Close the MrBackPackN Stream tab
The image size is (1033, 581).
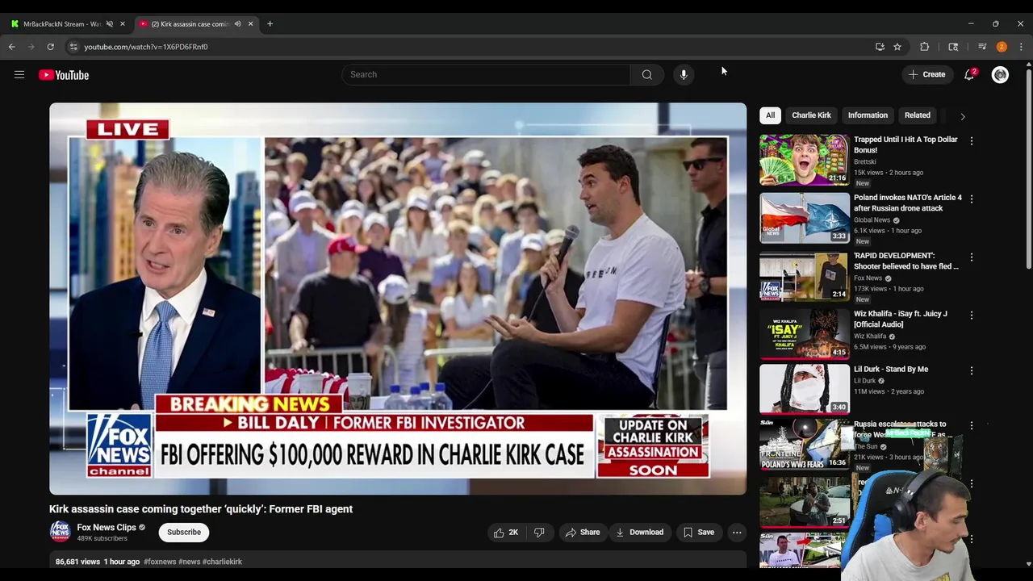[x=123, y=23]
